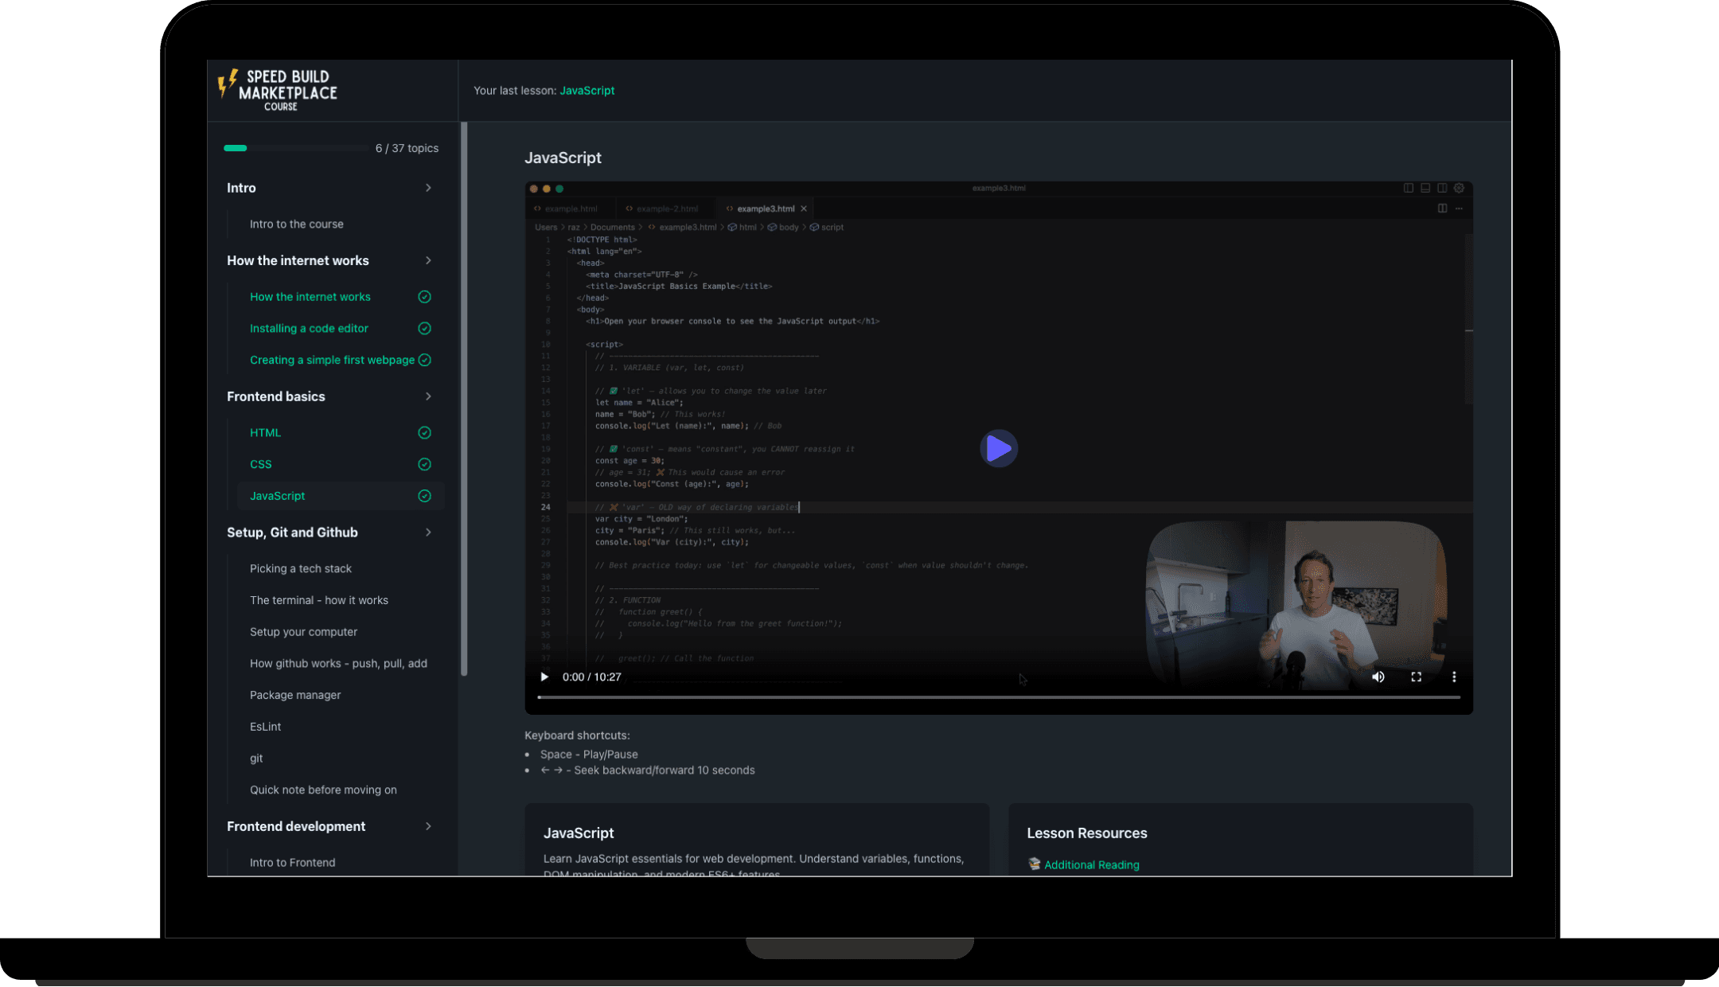
Task: Toggle panel layout icon in editor titlebar
Action: point(1425,188)
